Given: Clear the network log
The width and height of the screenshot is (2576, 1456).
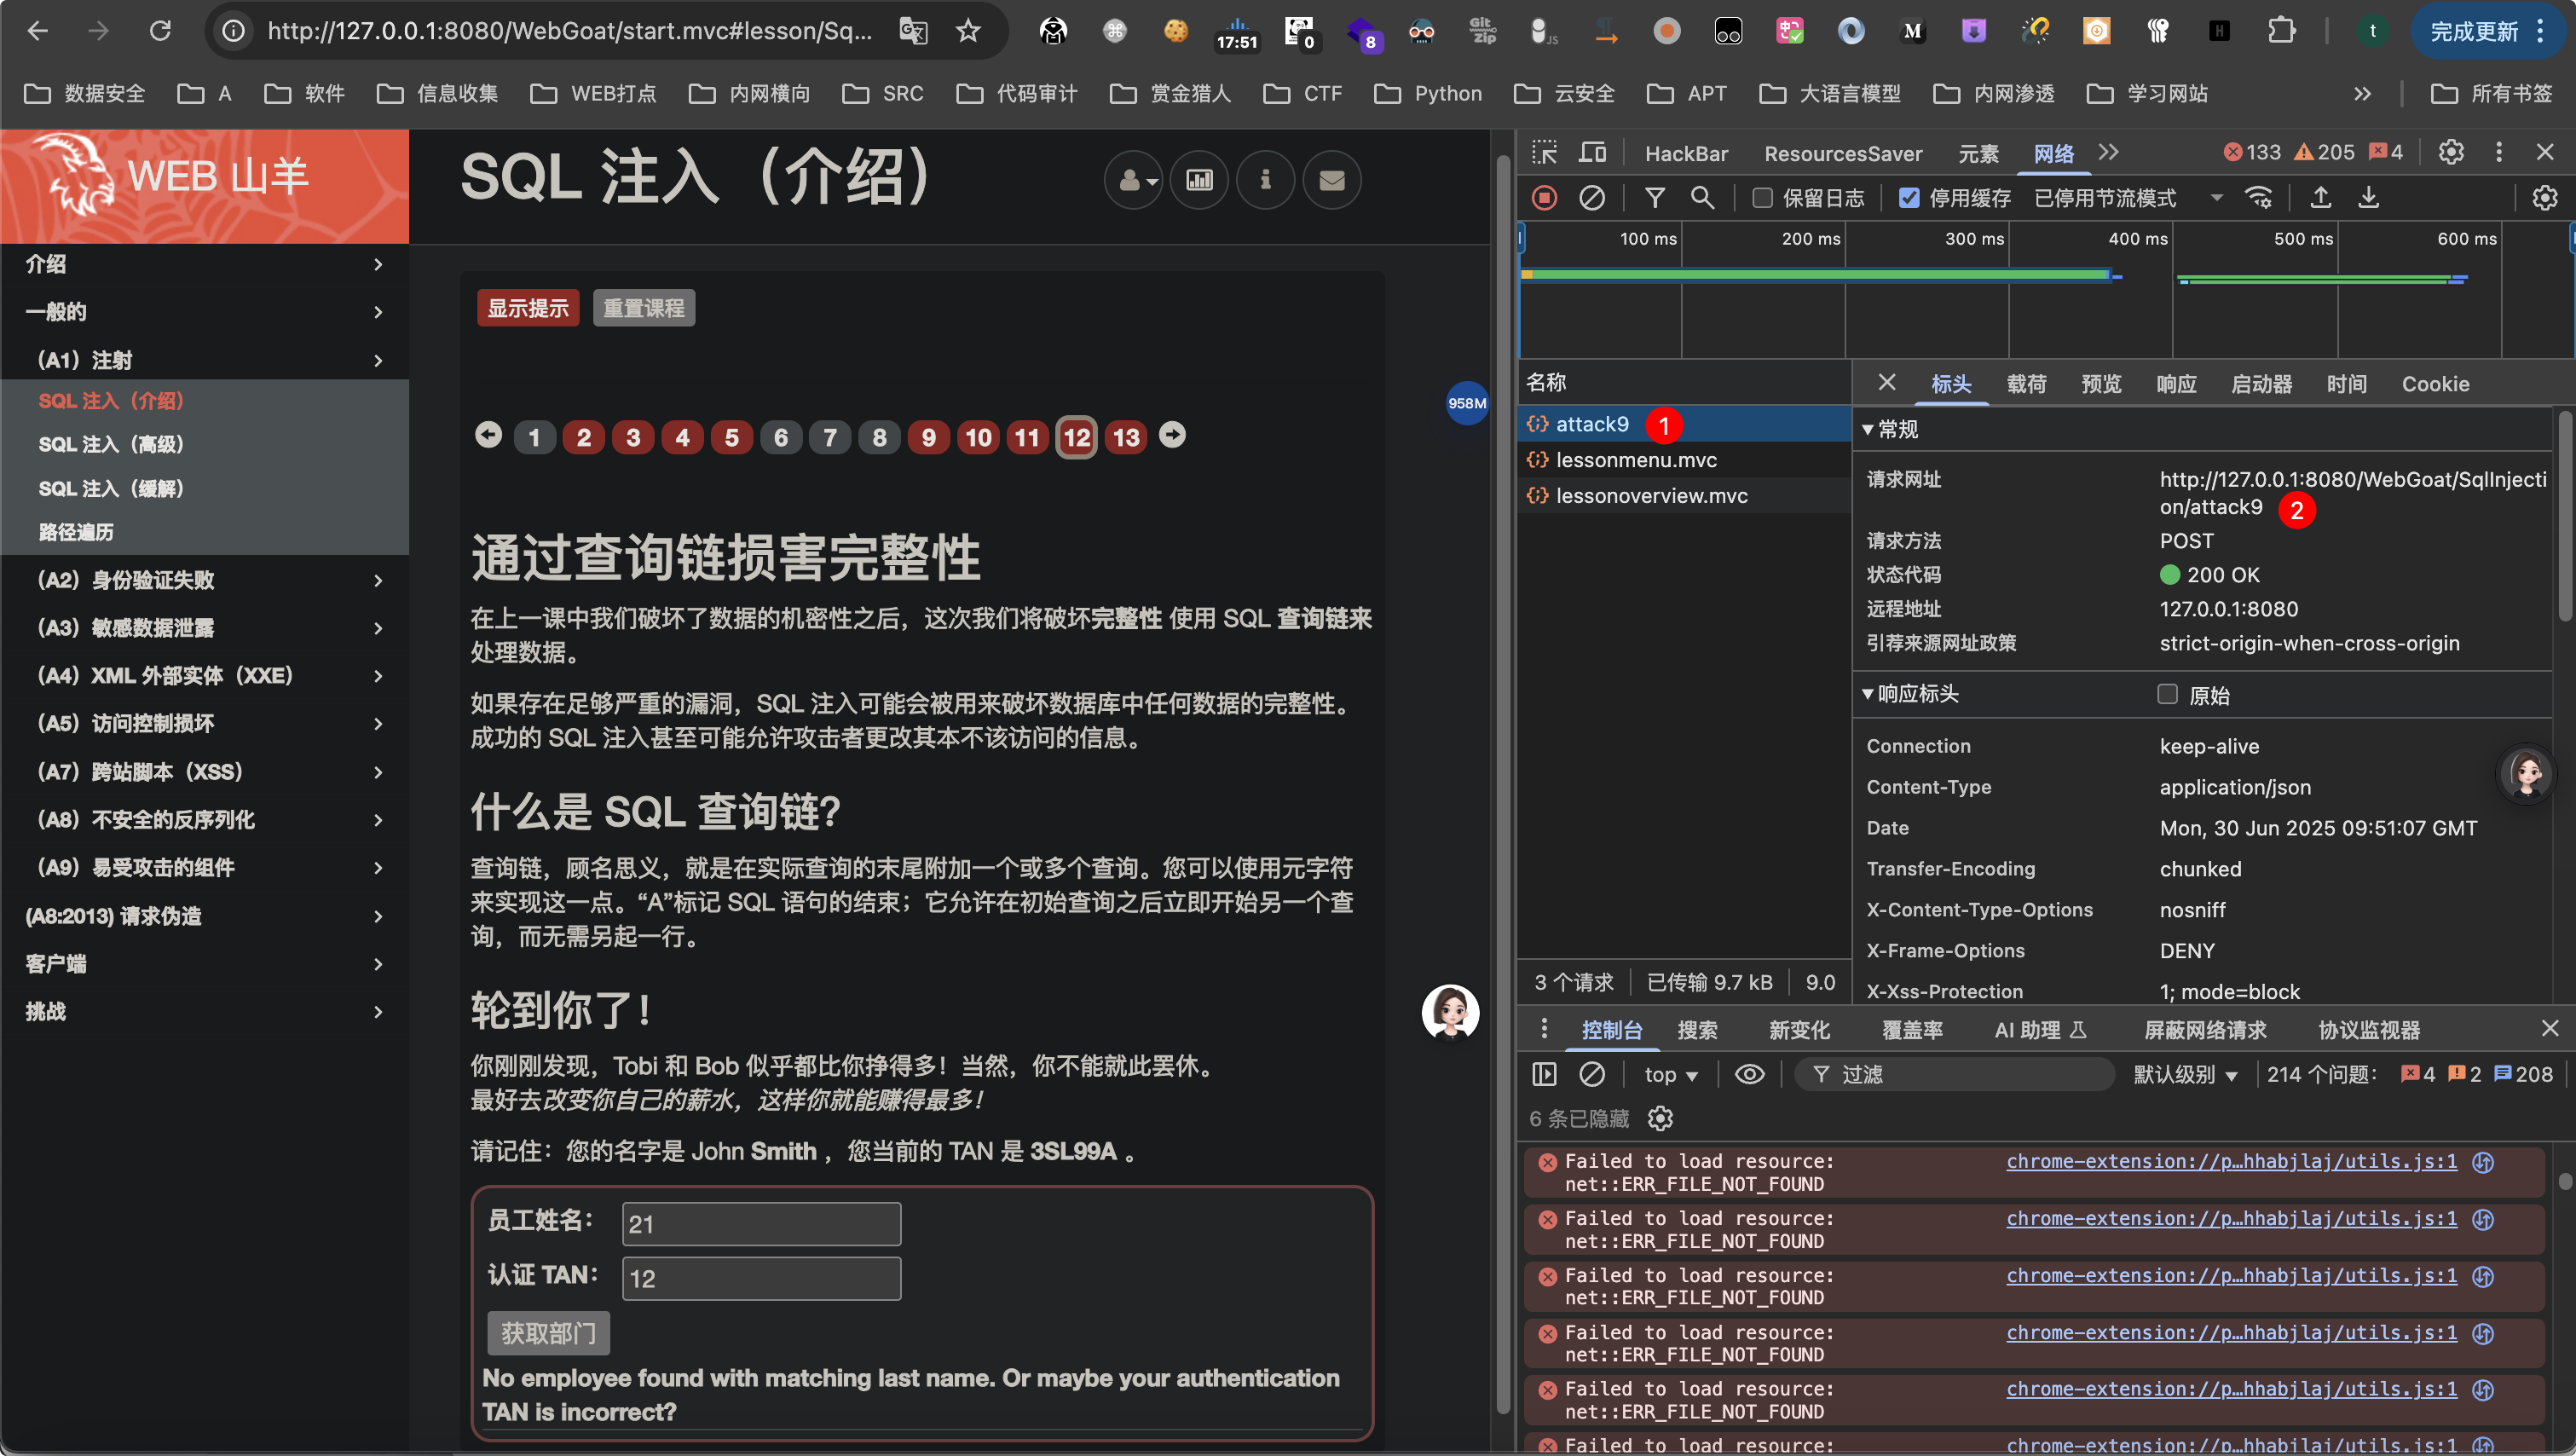Looking at the screenshot, I should click(1591, 198).
